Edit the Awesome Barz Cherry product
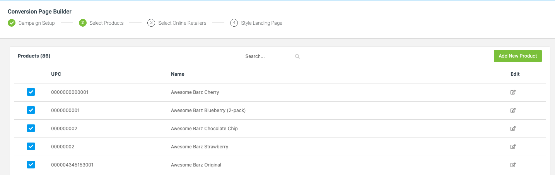The height and width of the screenshot is (175, 555). [x=513, y=92]
